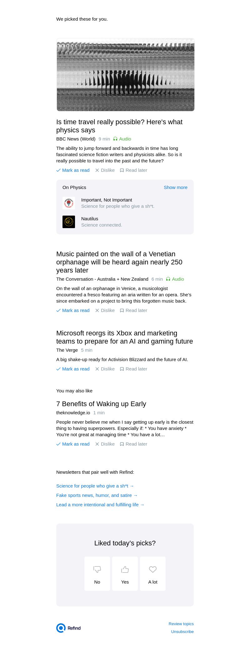Mark the Waking up Early article as read
Image resolution: width=250 pixels, height=664 pixels.
[73, 444]
